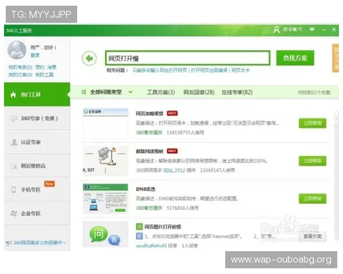The width and height of the screenshot is (343, 274).
Task: Click the monitor icon beside 360专家
Action: [x=14, y=118]
